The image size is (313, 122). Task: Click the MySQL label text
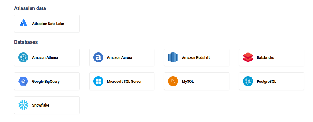[188, 82]
